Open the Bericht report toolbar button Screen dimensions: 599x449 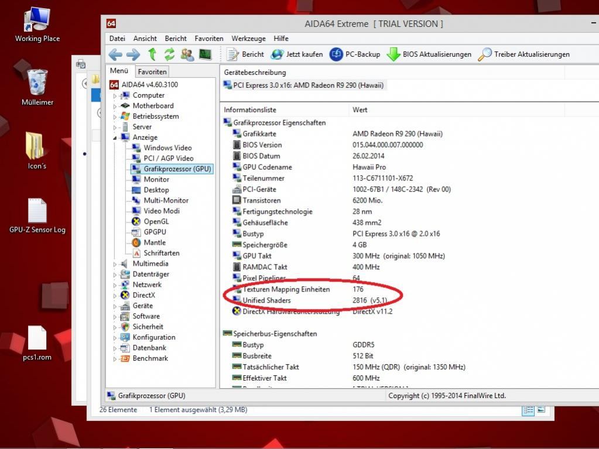pos(245,54)
